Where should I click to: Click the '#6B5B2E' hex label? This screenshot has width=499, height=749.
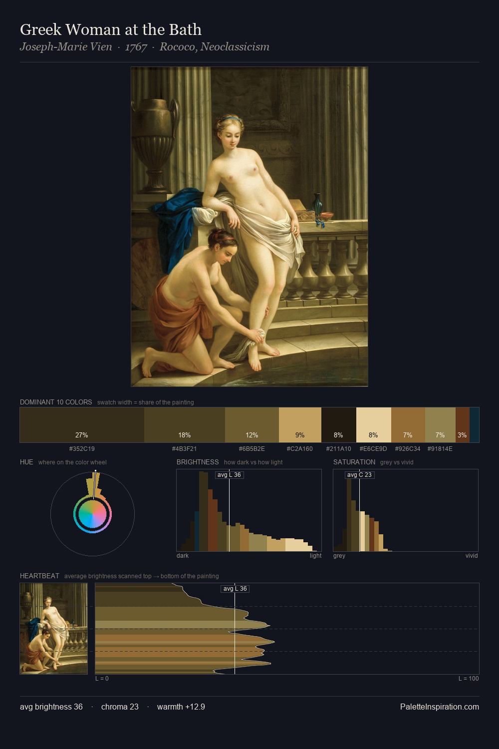click(252, 449)
